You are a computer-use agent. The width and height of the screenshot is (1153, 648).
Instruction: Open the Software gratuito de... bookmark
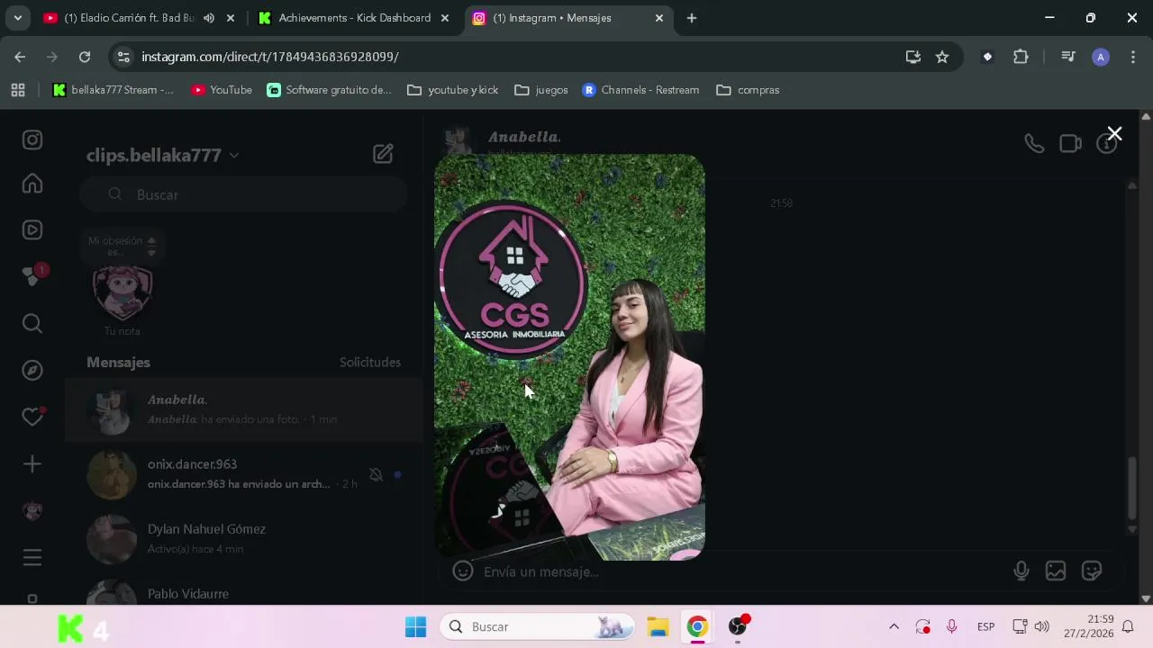[x=329, y=90]
